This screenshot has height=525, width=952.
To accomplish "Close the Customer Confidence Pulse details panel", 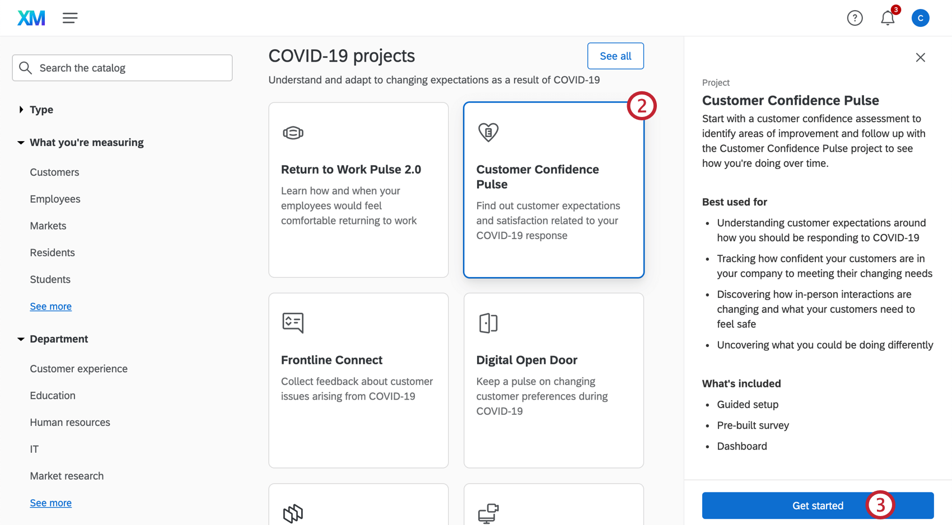I will click(x=920, y=57).
